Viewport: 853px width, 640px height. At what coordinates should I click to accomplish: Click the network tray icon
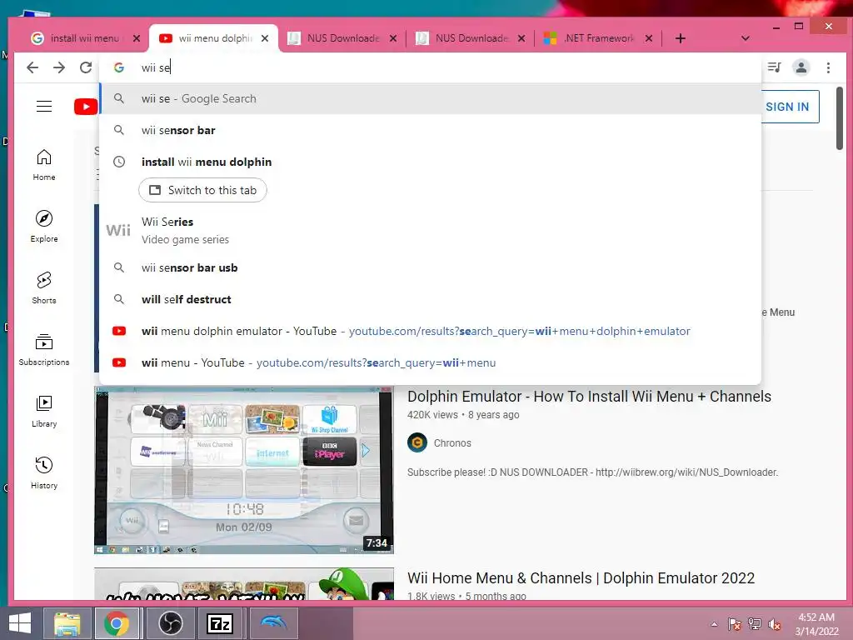754,624
